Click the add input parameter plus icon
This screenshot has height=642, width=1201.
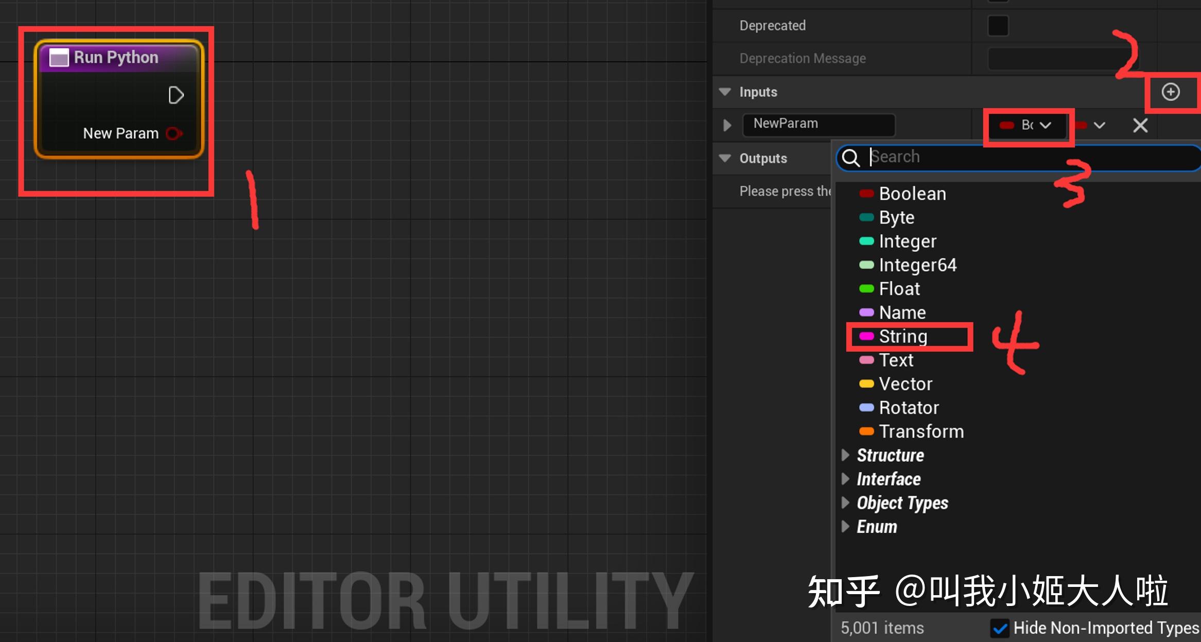click(1170, 92)
